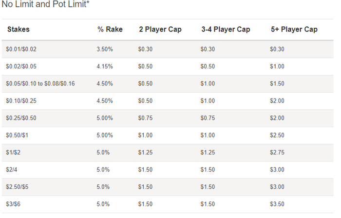Image resolution: width=341 pixels, height=218 pixels.
Task: Click the $2.75 cap for $1/$2 stakes
Action: click(x=277, y=152)
